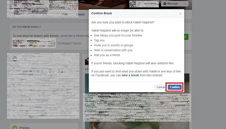Image resolution: width=226 pixels, height=129 pixels.
Task: Open the Photos section
Action: [24, 128]
